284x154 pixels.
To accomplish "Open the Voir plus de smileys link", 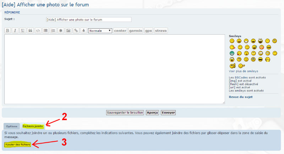I will click(243, 71).
